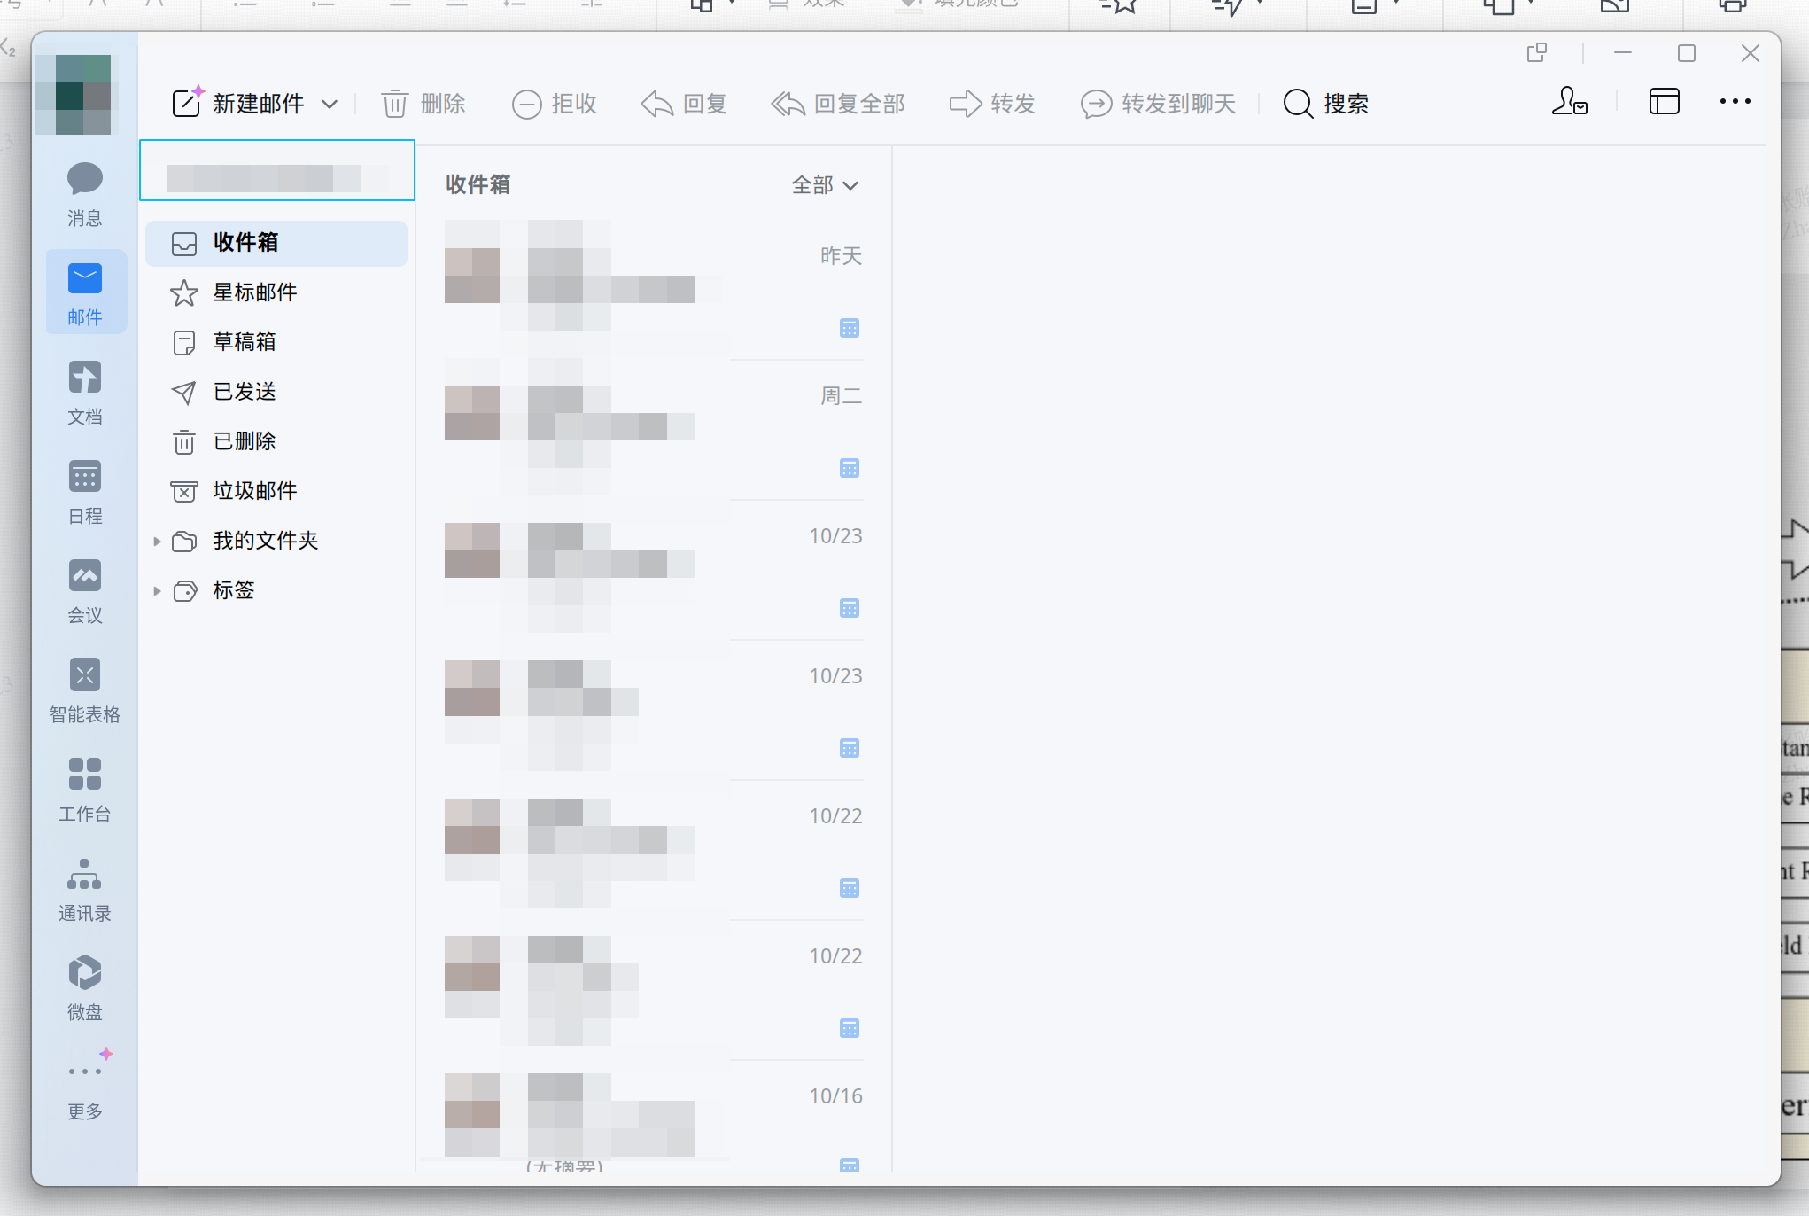Select the 星标邮件 starred folder

pyautogui.click(x=276, y=292)
